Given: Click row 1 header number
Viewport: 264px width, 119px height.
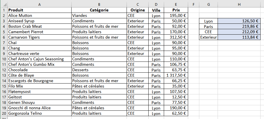Looking at the screenshot, I should [x=3, y=10].
